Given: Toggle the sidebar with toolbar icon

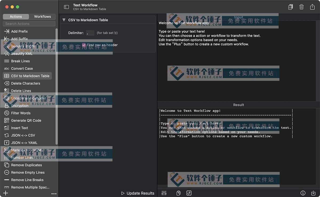Looking at the screenshot, I should [x=66, y=7].
